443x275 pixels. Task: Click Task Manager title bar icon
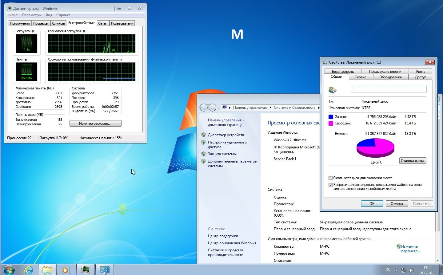[x=10, y=8]
